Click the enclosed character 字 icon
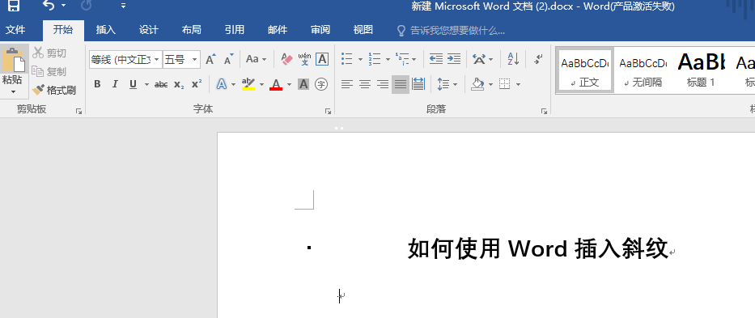This screenshot has height=318, width=755. coord(321,84)
